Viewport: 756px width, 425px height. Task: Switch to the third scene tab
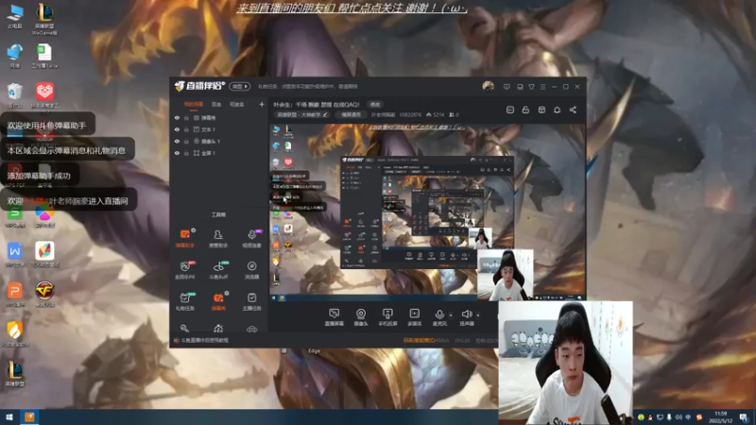[237, 104]
